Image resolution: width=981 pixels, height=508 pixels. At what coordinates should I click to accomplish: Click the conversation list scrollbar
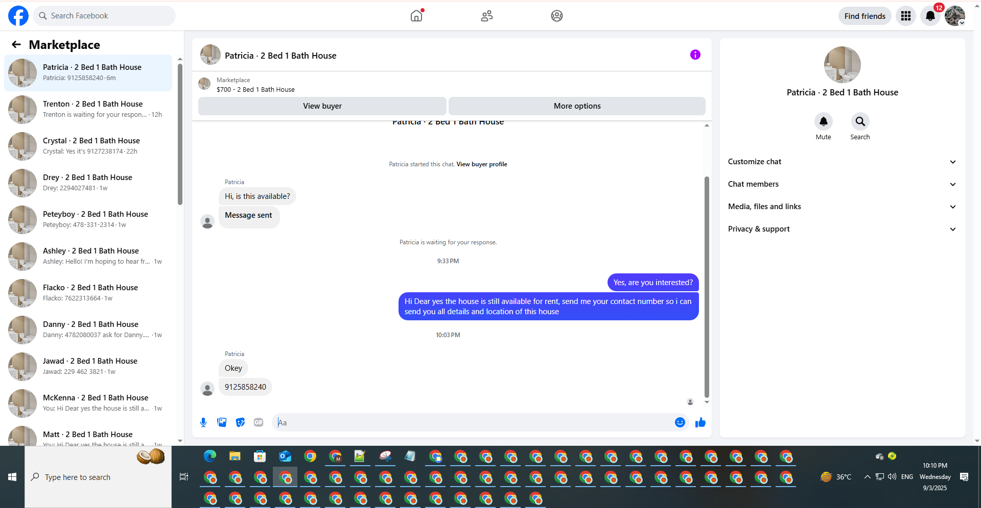click(x=180, y=134)
